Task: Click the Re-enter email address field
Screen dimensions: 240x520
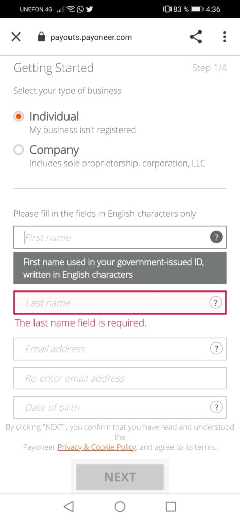Action: pos(120,378)
